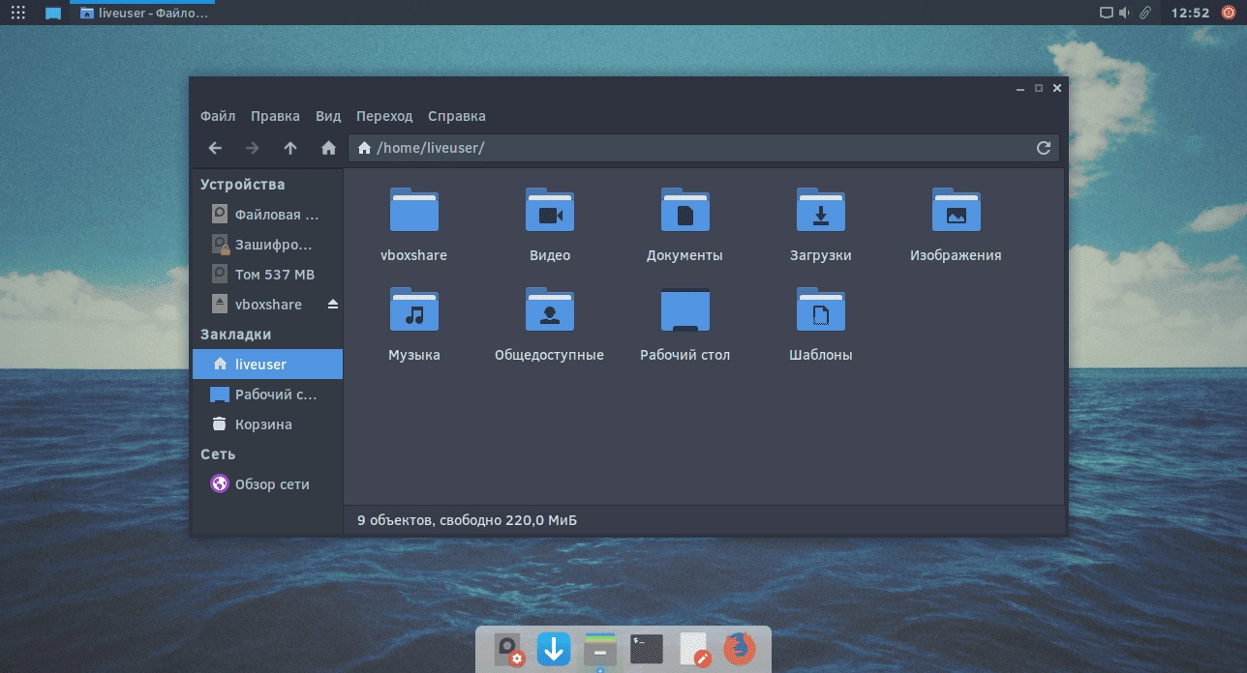Open the Видео folder

tap(549, 210)
